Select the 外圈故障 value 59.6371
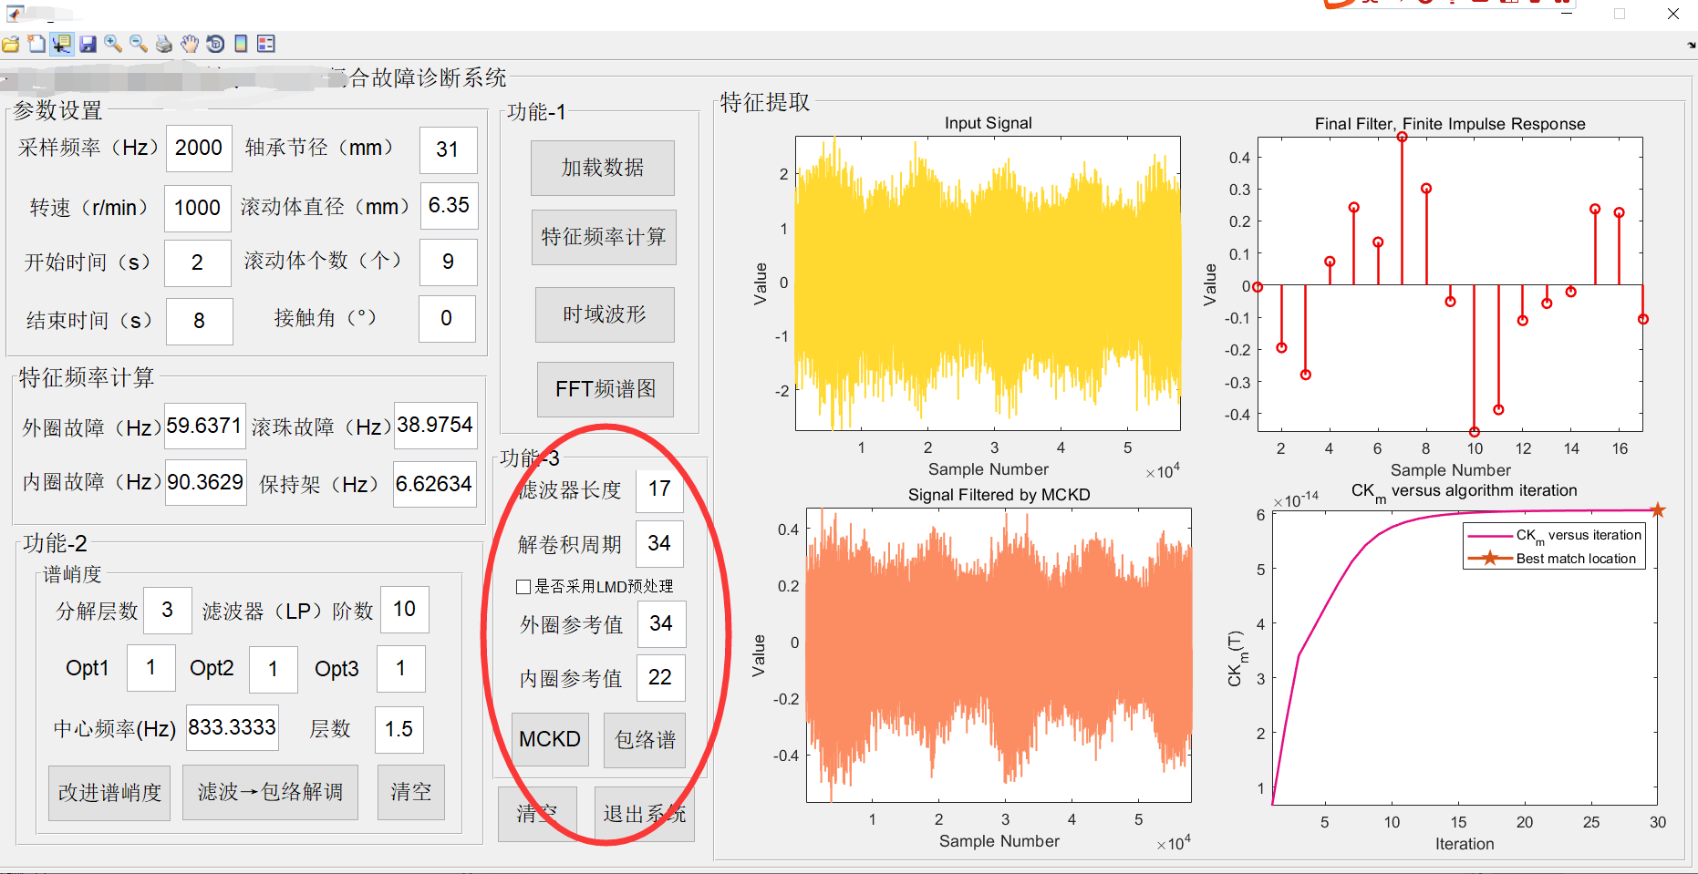 (204, 427)
